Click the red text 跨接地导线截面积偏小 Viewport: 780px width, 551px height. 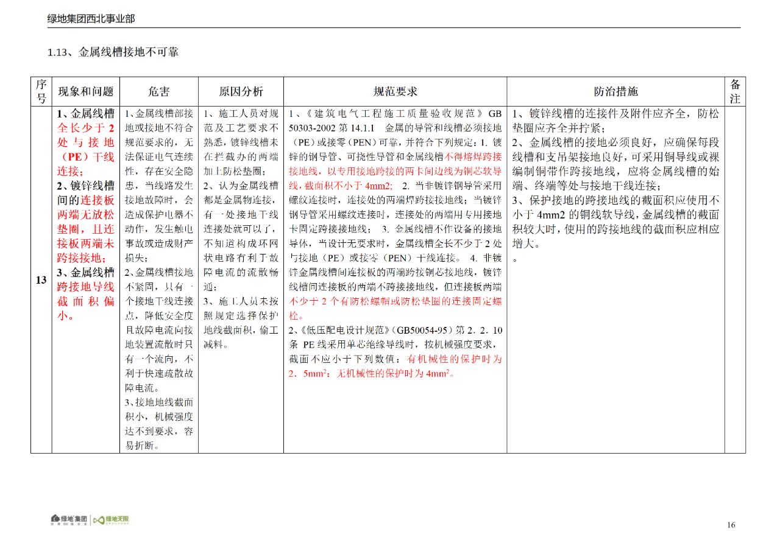85,294
